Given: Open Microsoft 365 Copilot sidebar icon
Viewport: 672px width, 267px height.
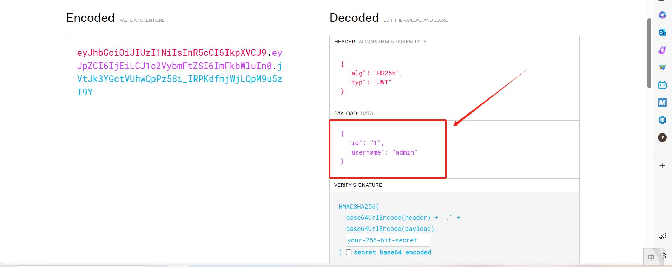Looking at the screenshot, I should pyautogui.click(x=662, y=15).
